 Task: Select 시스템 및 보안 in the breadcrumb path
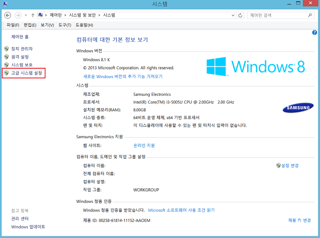tap(82, 15)
